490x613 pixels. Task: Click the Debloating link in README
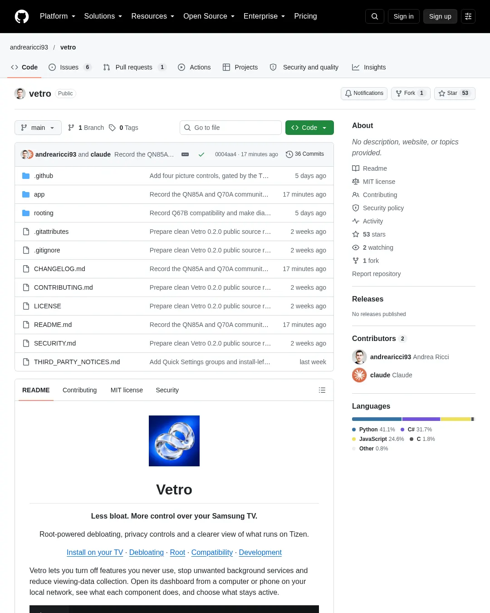pos(147,553)
